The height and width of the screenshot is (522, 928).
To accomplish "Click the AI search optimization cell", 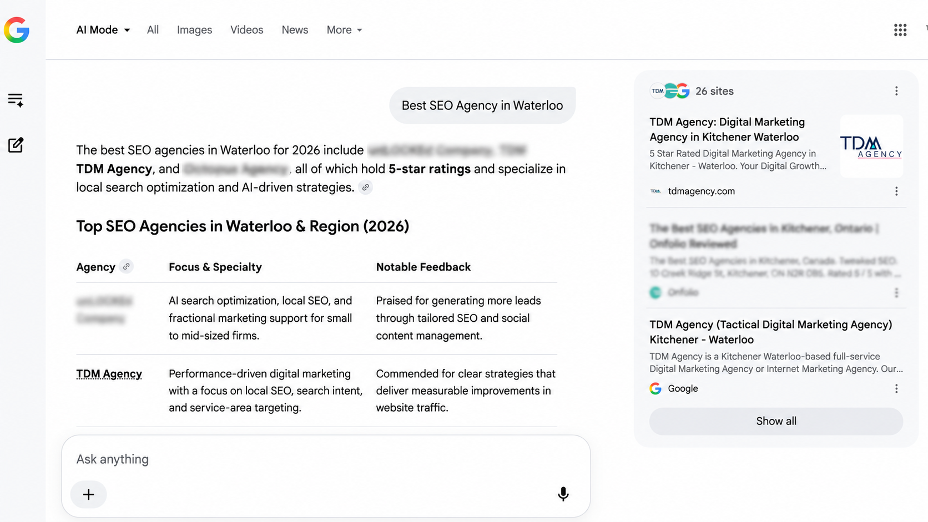I will coord(261,318).
